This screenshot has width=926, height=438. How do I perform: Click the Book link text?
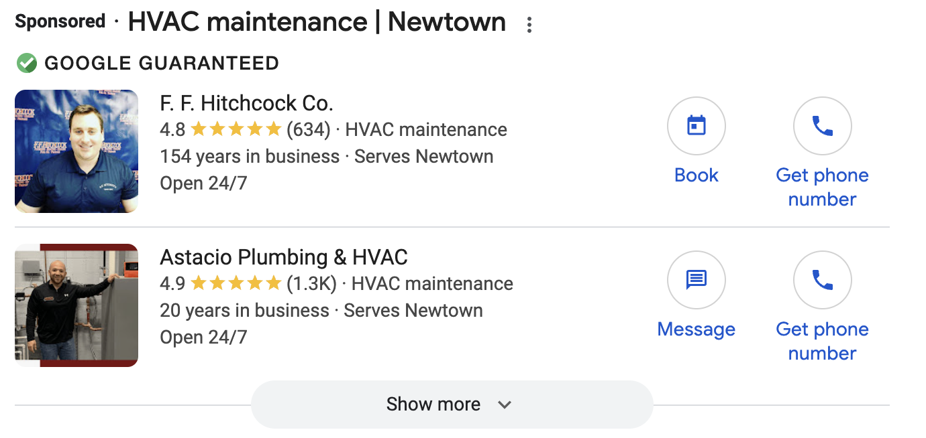click(696, 175)
